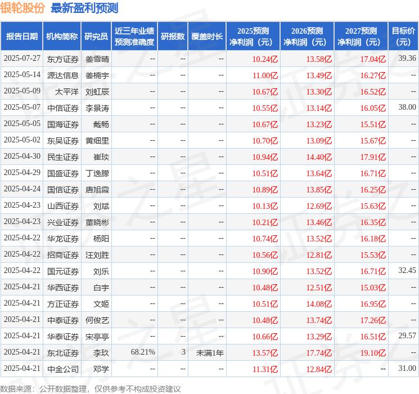Viewport: 419px width, 394px height.
Task: Click the 国元证券 institution cell
Action: [x=63, y=271]
